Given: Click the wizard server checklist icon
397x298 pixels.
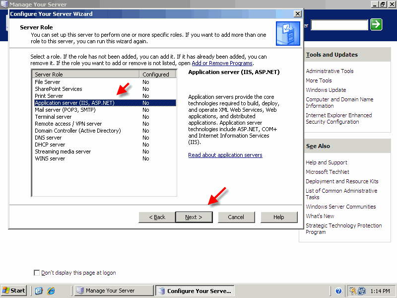Looking at the screenshot, I should pos(288,33).
